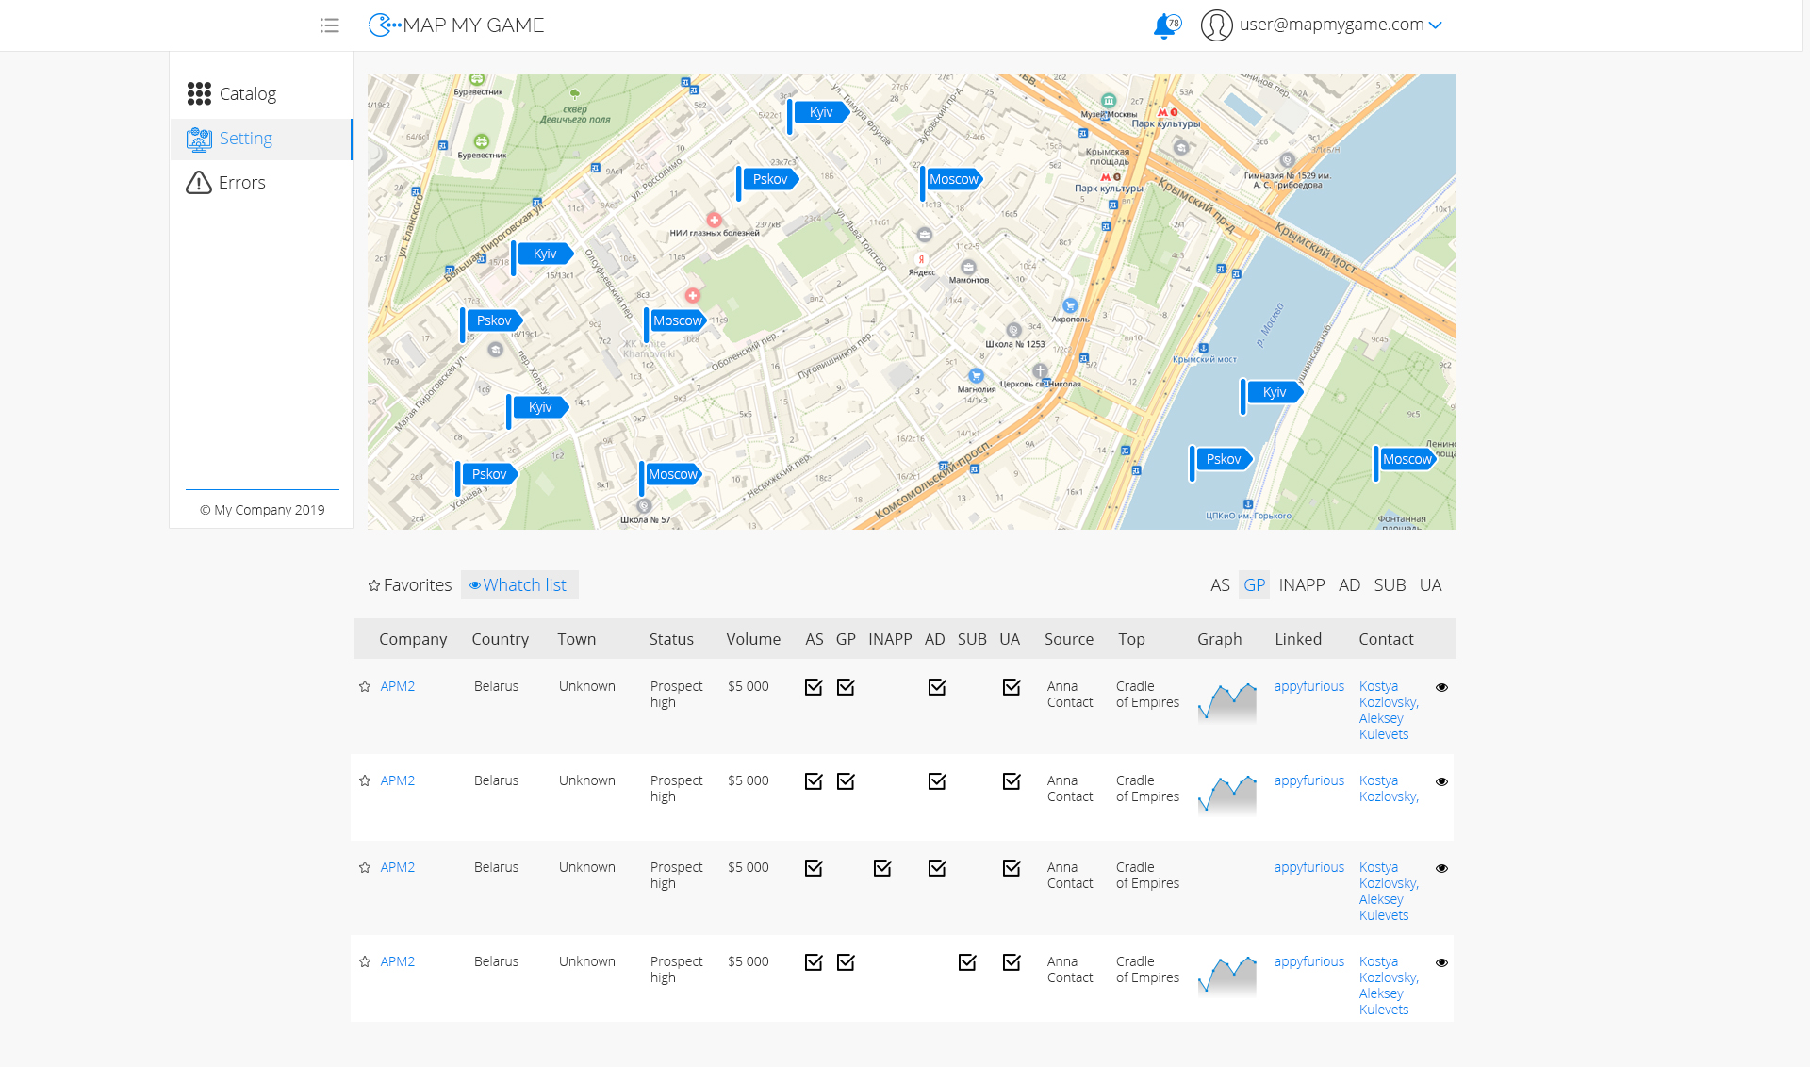Star the first APM2 row as favorite

point(365,686)
